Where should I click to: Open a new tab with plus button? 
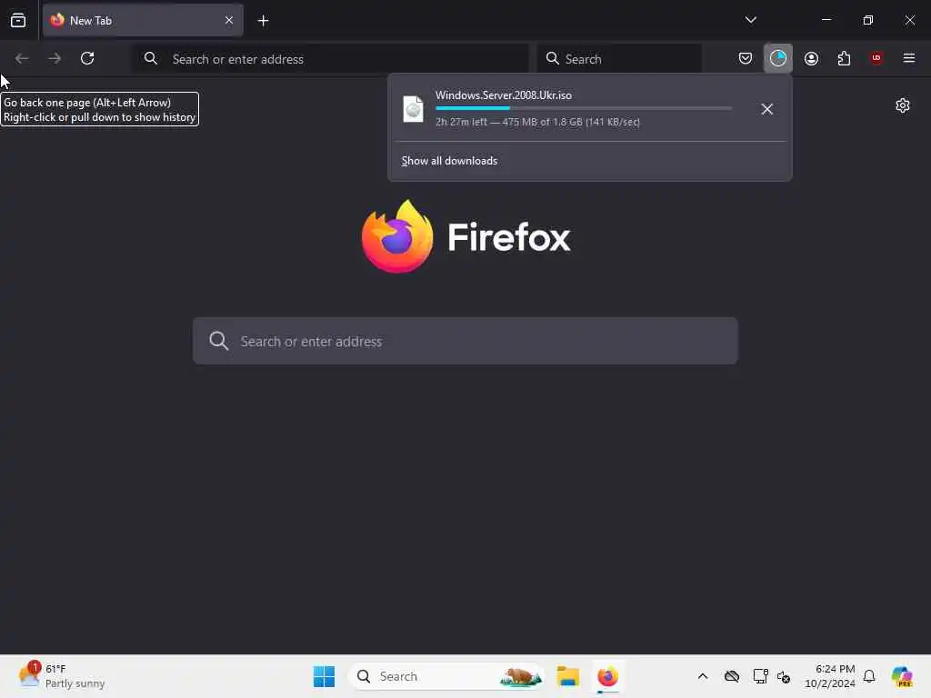(x=263, y=21)
